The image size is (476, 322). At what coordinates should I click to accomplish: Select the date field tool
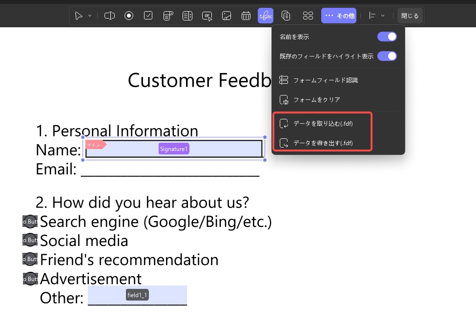pyautogui.click(x=246, y=16)
